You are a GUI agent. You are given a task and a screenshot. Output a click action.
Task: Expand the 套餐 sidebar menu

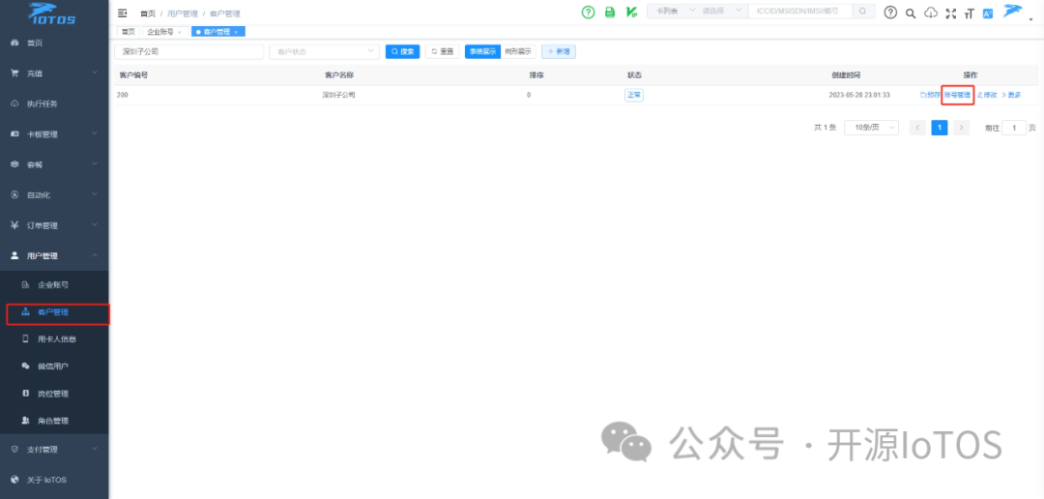click(54, 164)
